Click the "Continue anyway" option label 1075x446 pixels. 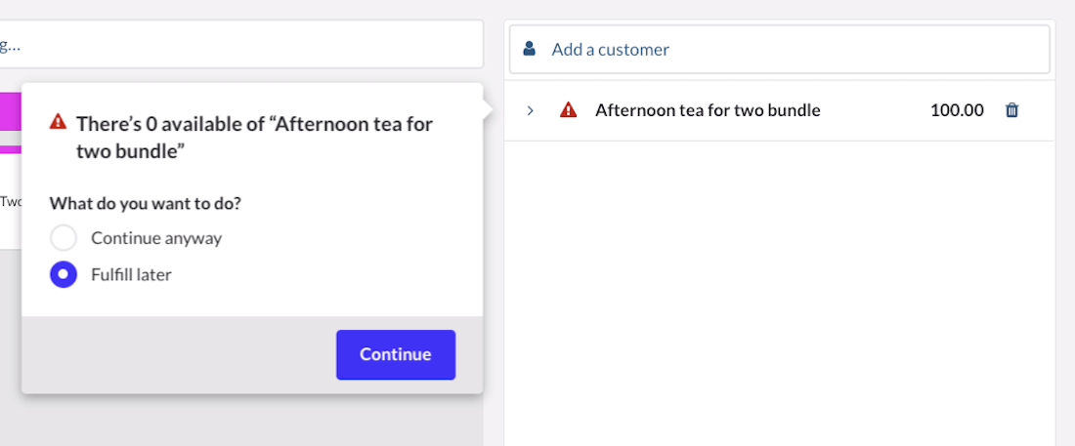click(x=156, y=238)
